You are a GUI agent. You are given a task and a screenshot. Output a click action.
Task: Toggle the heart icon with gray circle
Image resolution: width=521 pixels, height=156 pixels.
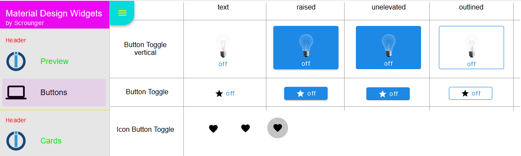[277, 128]
